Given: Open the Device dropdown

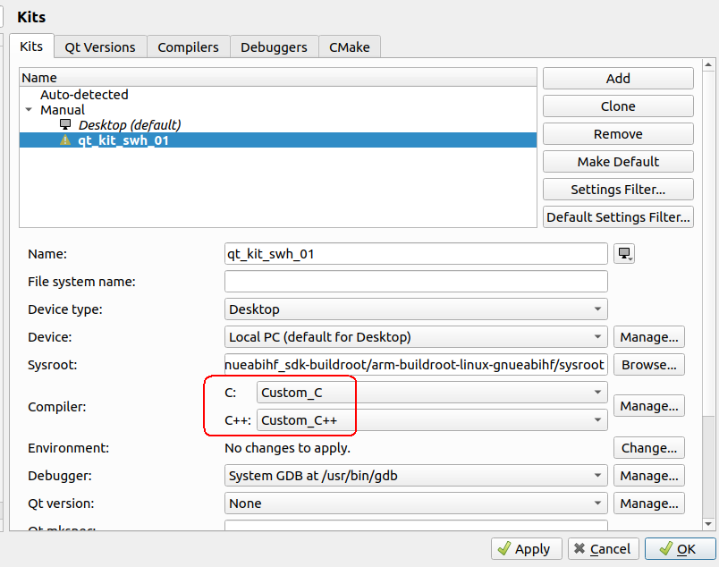Looking at the screenshot, I should click(x=416, y=337).
